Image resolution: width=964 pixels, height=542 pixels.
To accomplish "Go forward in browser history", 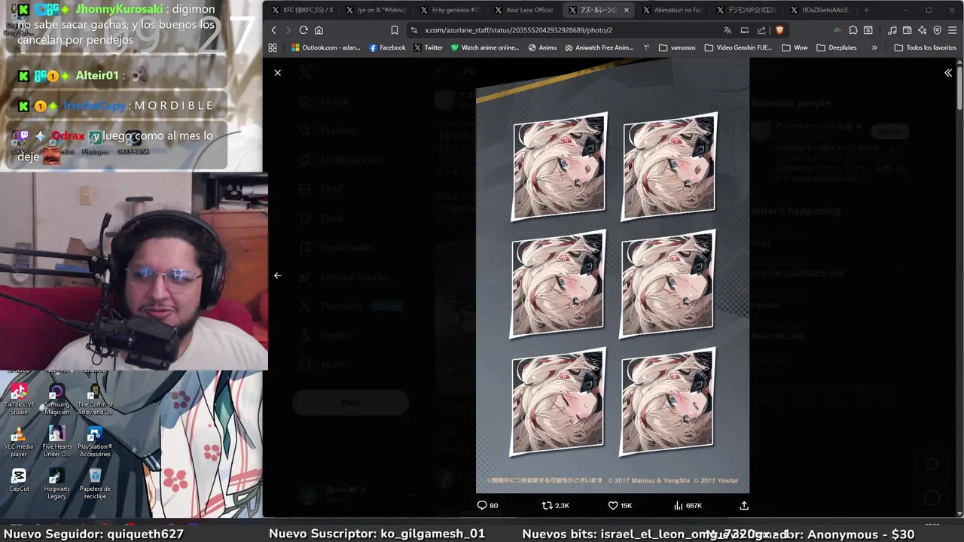I will (x=288, y=30).
